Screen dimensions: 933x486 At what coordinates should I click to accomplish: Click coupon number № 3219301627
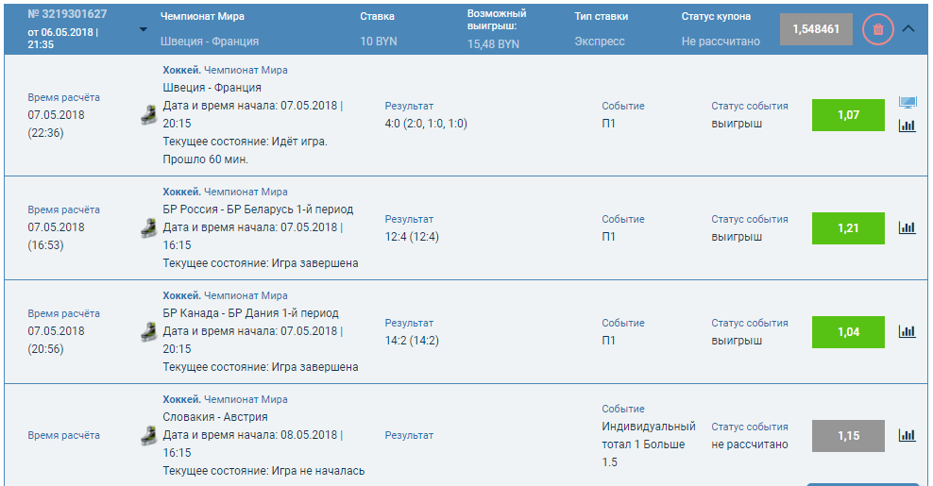pos(67,14)
